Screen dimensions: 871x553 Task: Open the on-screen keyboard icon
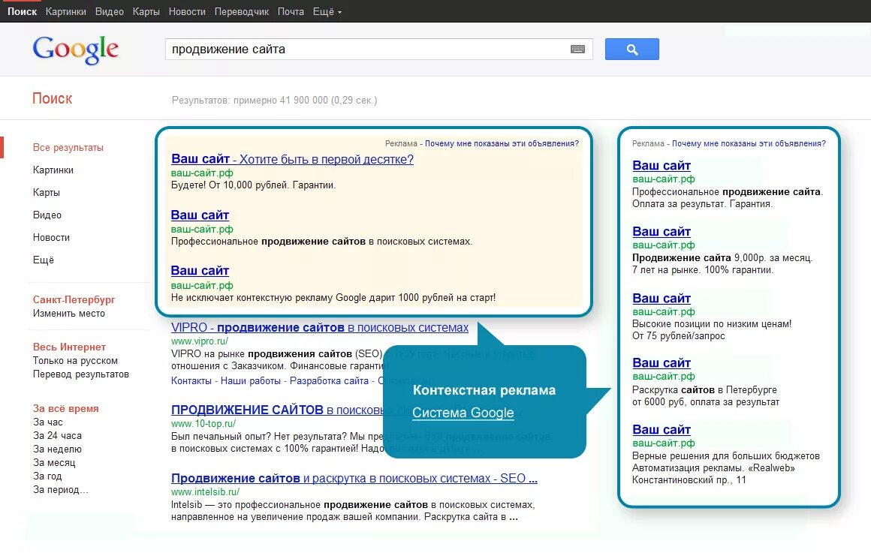click(577, 50)
